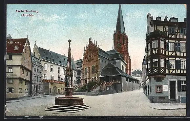This screenshot has height=121, width=190.
Task: Click the Stiftsplatz caption text
Action: (27, 15)
